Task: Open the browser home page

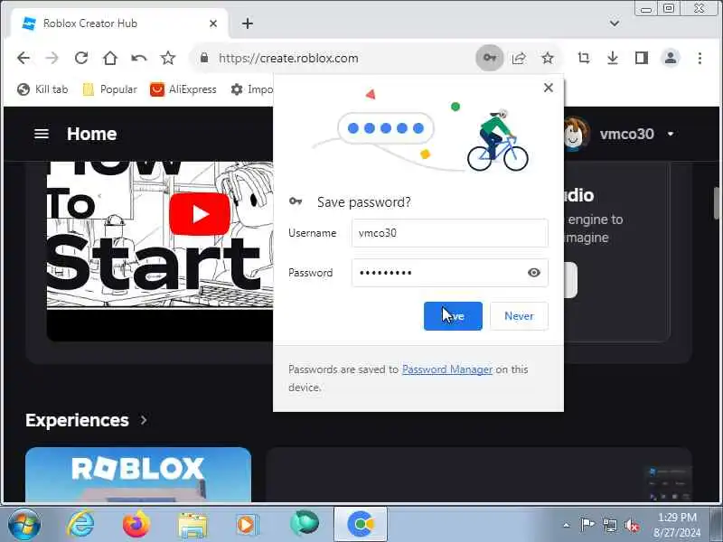Action: click(x=109, y=58)
